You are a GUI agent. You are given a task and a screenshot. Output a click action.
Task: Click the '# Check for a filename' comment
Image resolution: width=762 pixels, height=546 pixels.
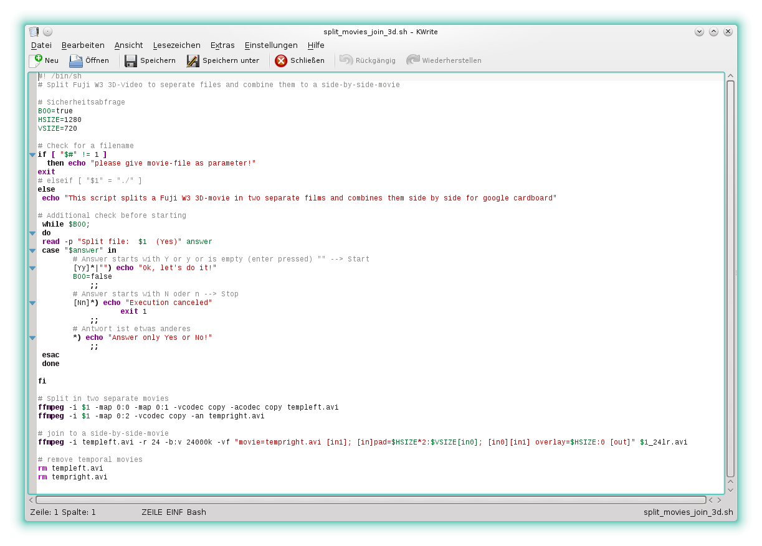pos(86,146)
